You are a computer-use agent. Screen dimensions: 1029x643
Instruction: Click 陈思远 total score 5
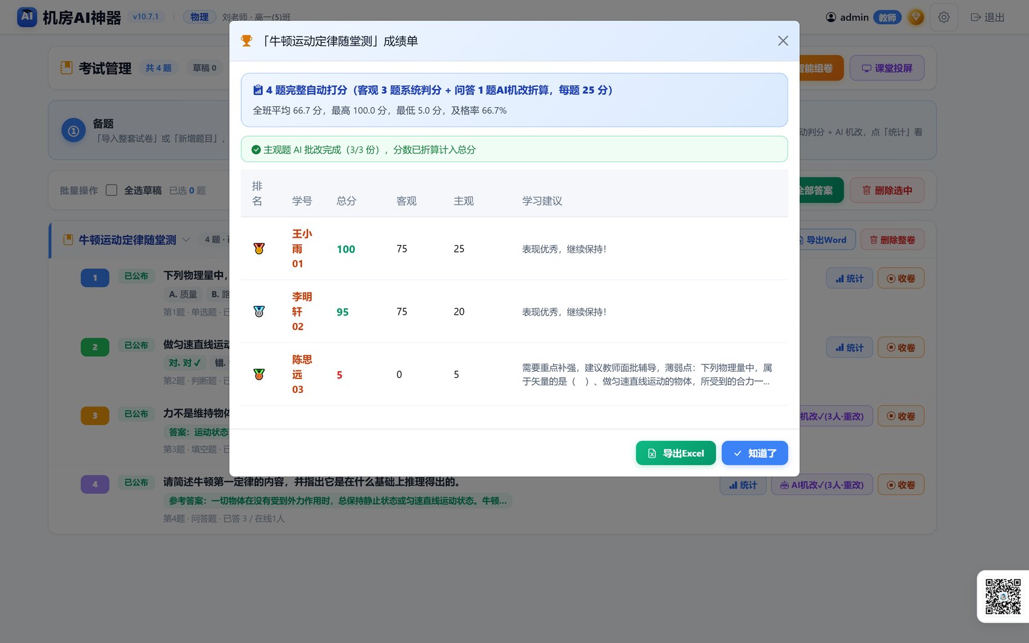[340, 375]
